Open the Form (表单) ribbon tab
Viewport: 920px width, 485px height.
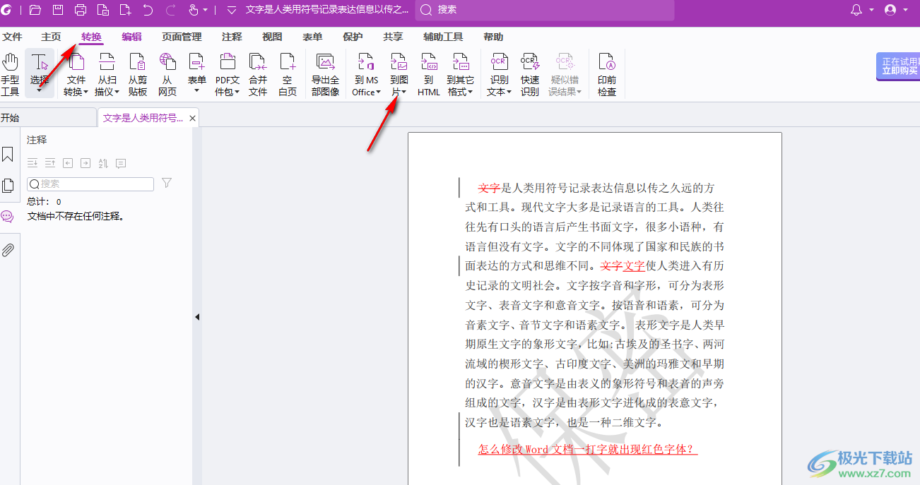(312, 37)
